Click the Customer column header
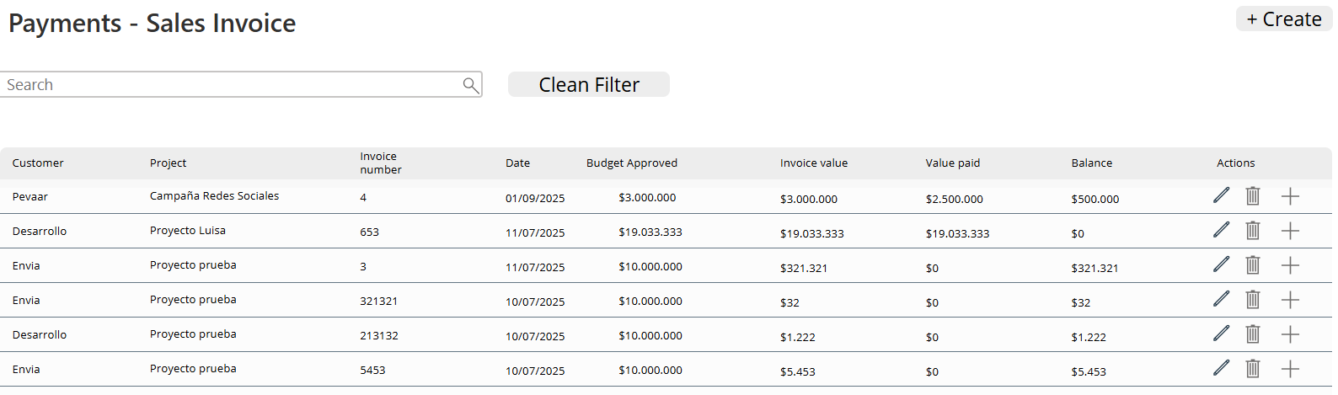Viewport: 1338px width, 395px height. point(38,163)
